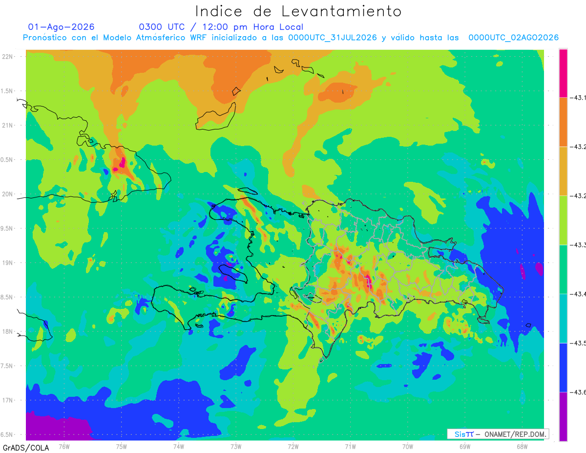Viewport: 586px width, 453px height.
Task: Click the '19N' latitude label
Action: (7, 262)
